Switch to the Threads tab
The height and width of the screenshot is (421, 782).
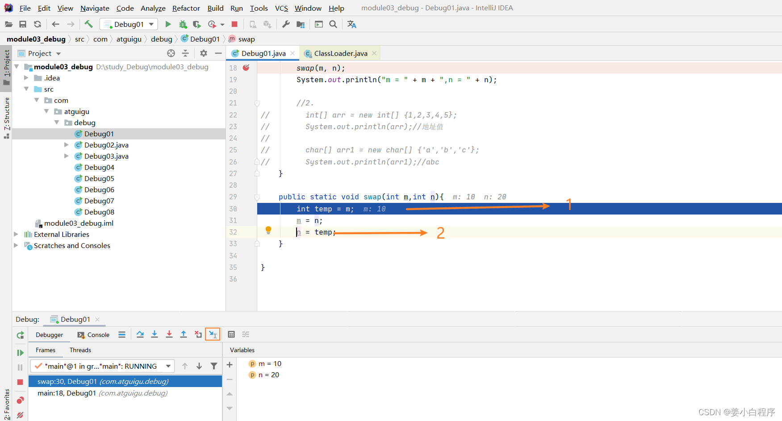tap(80, 350)
